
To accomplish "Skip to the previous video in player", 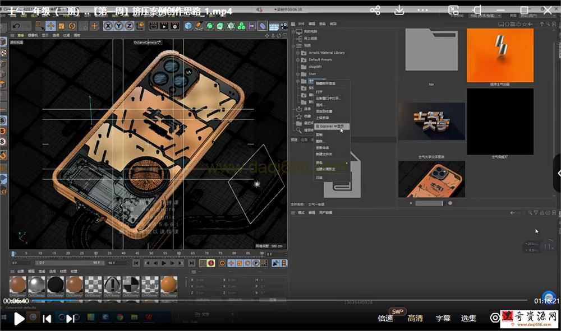I will coord(47,319).
